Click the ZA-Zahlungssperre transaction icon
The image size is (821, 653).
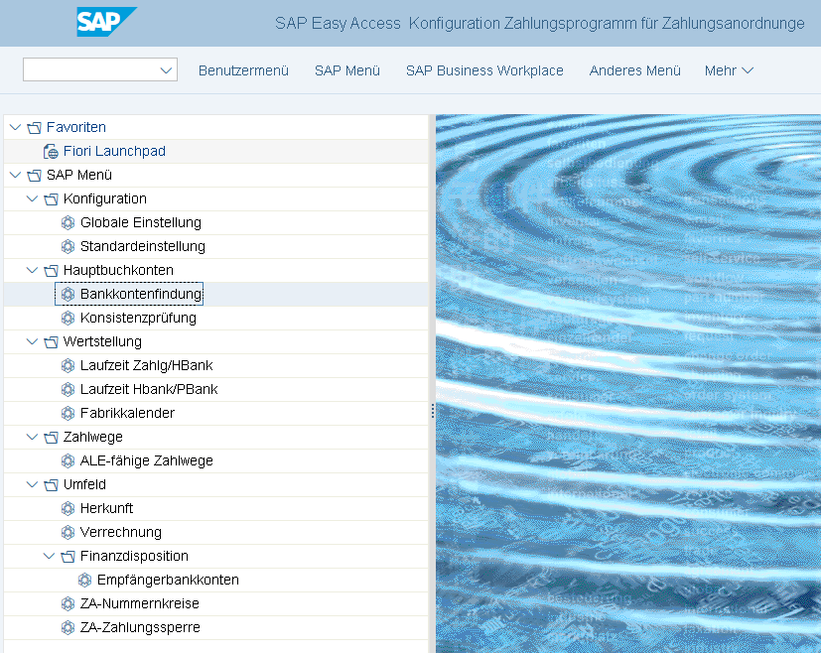(x=68, y=628)
